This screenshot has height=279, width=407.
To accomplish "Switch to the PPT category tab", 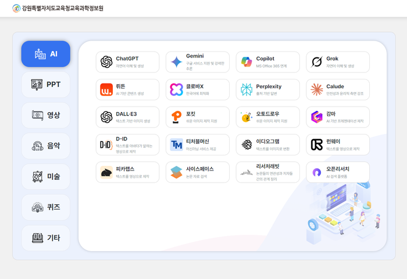I will coord(46,85).
